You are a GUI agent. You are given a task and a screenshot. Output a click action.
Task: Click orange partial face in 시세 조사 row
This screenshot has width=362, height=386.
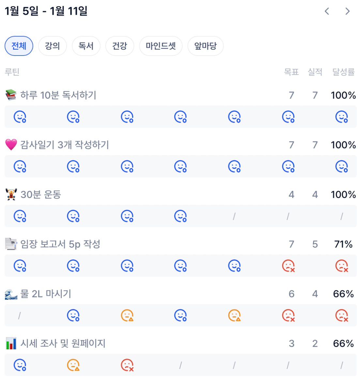[73, 365]
